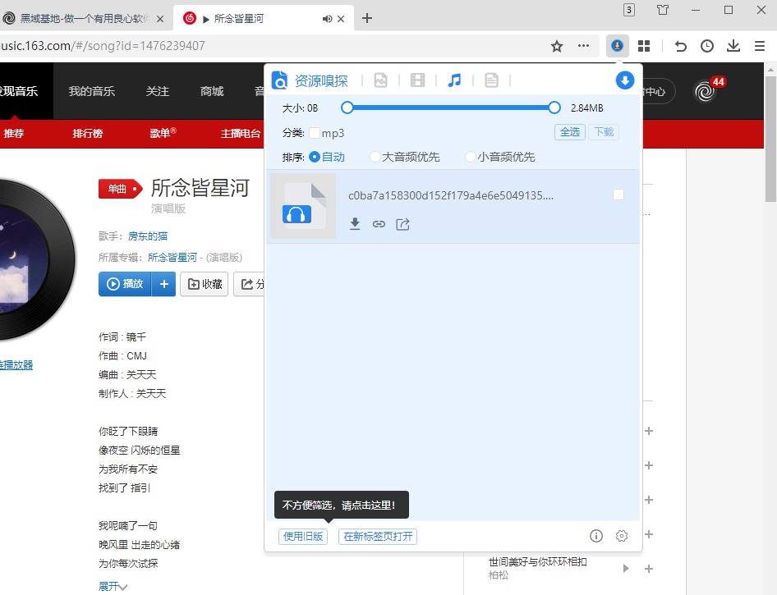Open the extensions grid icon
The height and width of the screenshot is (595, 777).
coord(644,46)
